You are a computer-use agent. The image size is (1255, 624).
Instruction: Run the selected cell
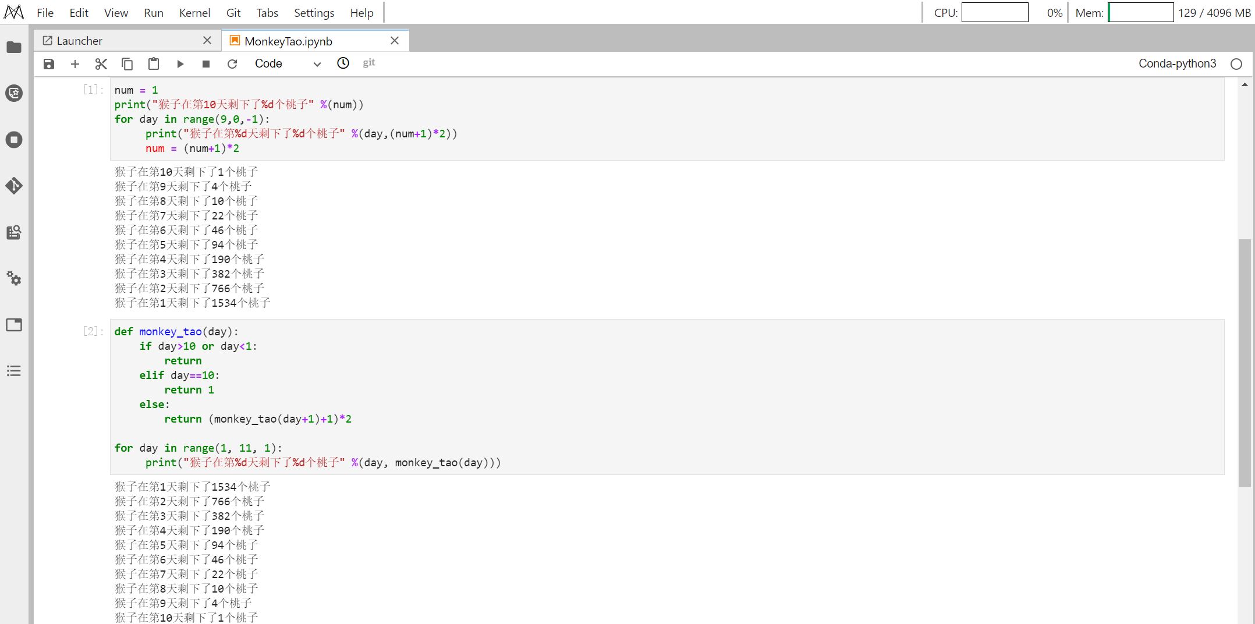tap(180, 64)
